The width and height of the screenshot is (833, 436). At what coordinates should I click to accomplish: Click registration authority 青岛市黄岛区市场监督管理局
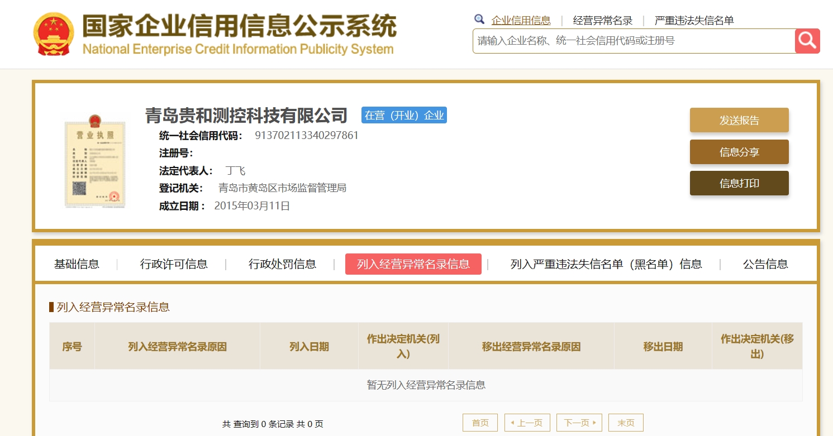282,188
